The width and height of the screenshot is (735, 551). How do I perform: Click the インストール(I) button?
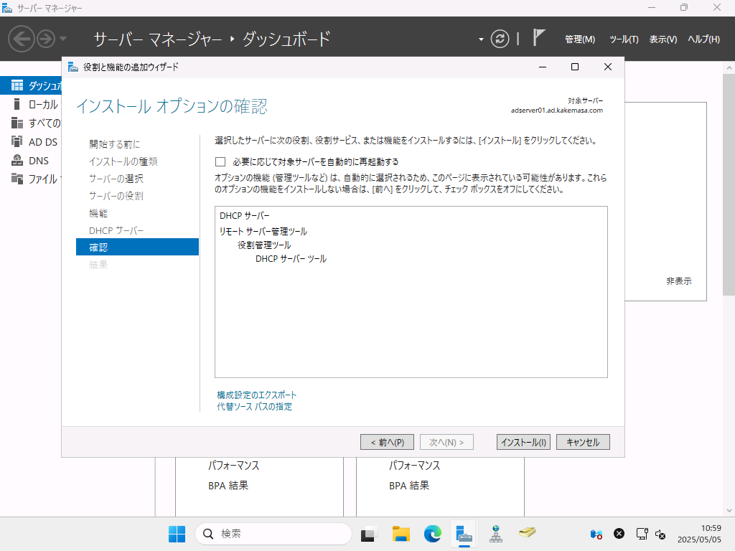click(x=523, y=442)
